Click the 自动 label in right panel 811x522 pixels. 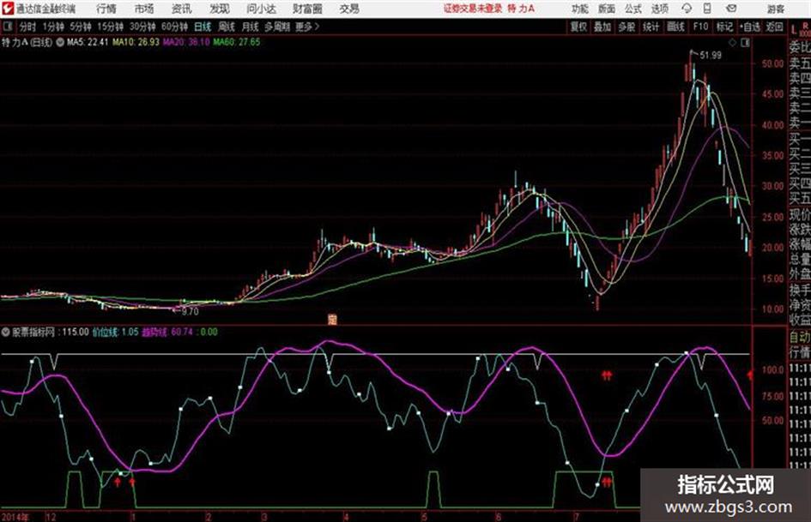[x=800, y=338]
